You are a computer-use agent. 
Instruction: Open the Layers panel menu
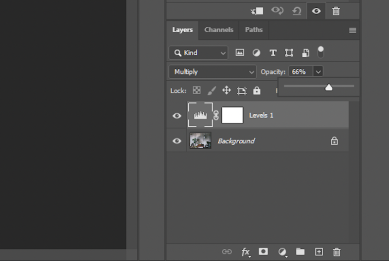tap(353, 30)
